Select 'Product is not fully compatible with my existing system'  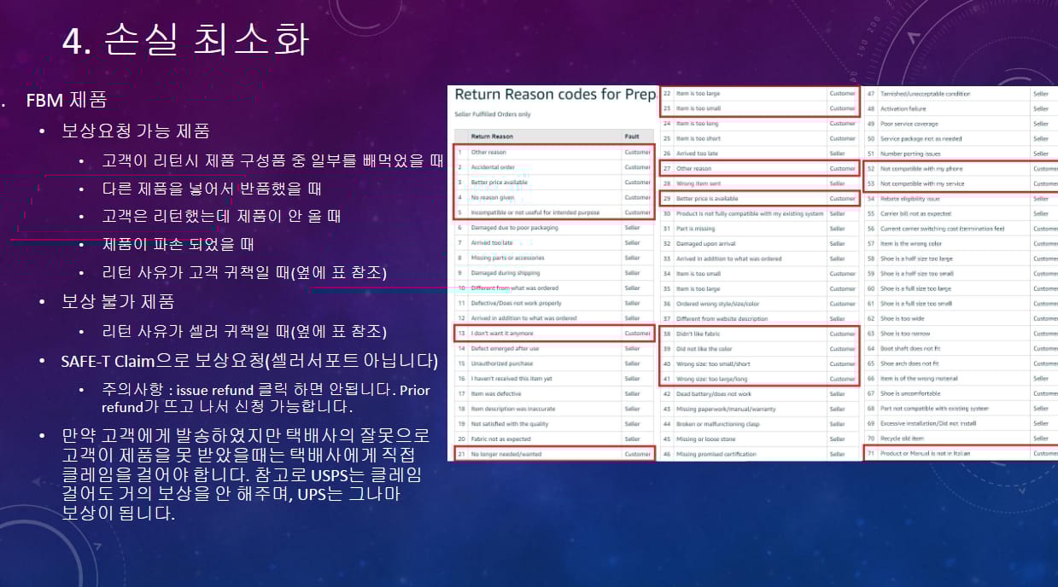point(759,213)
